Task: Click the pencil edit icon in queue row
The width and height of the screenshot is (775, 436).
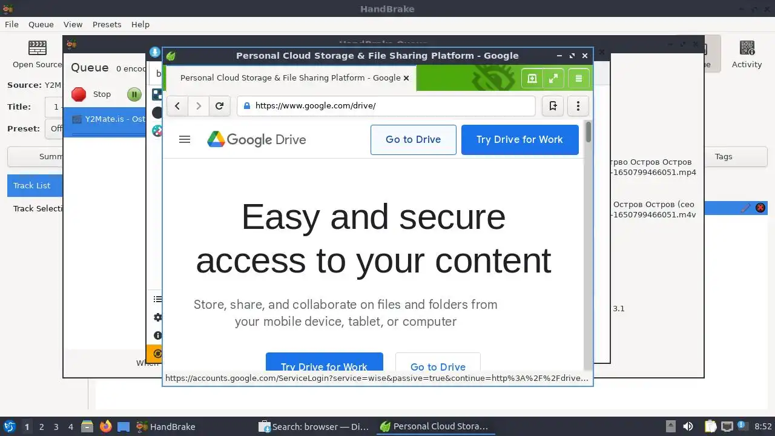Action: coord(745,208)
